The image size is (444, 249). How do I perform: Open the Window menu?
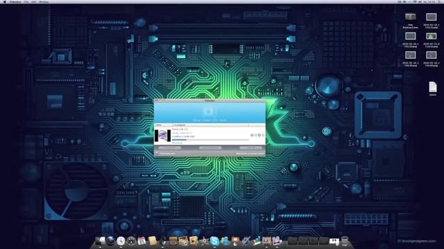(x=44, y=1)
